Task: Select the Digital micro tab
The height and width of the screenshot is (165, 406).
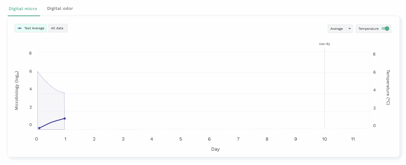Action: pos(23,9)
